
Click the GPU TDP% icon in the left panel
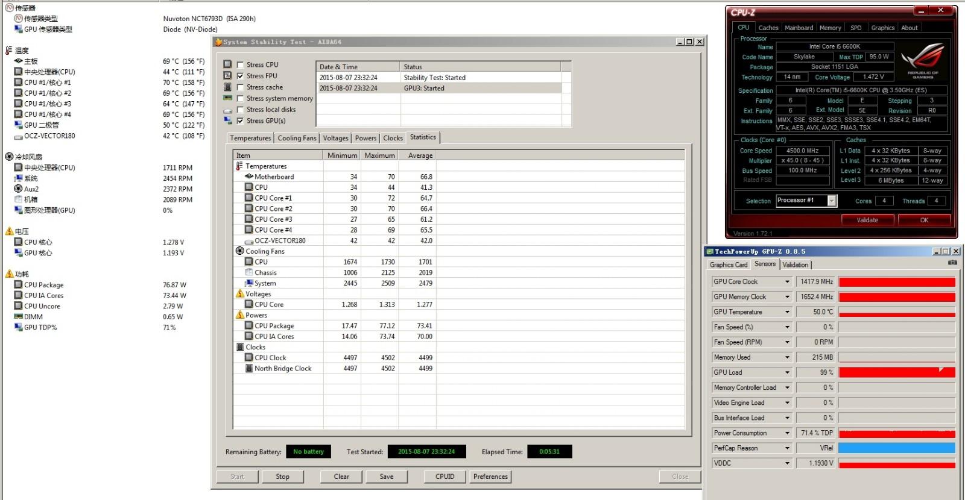18,328
